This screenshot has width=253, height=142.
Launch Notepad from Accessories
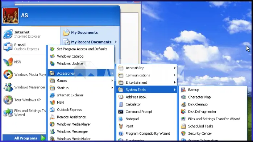click(x=146, y=119)
